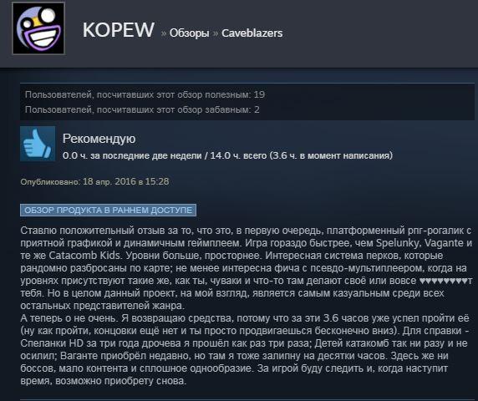Click the playtime hours line under Рекомендую
478x401 pixels.
pyautogui.click(x=227, y=155)
